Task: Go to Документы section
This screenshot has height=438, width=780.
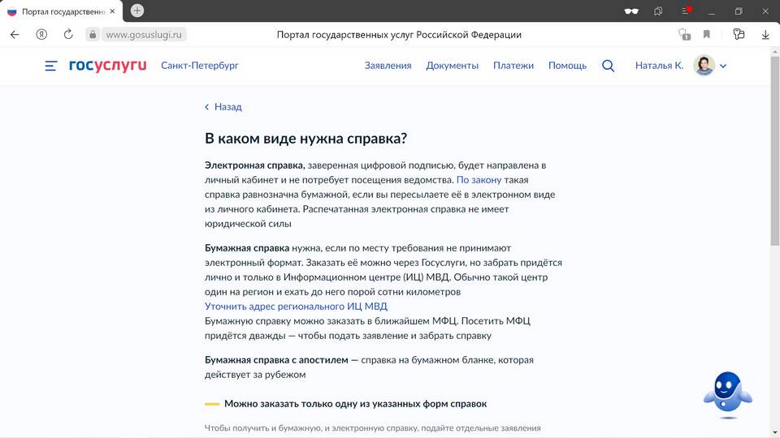Action: pyautogui.click(x=452, y=66)
